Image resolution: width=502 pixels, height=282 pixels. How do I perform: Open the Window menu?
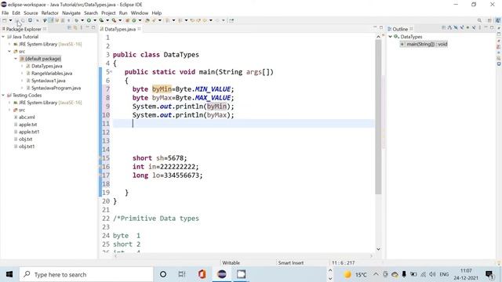pos(140,13)
